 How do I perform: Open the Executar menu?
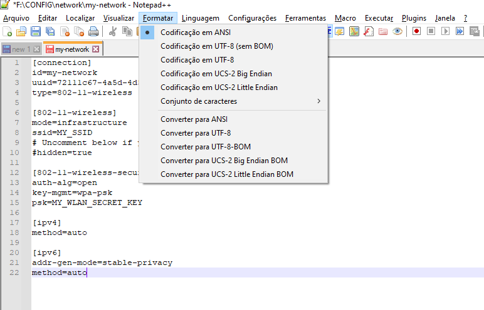pyautogui.click(x=379, y=18)
